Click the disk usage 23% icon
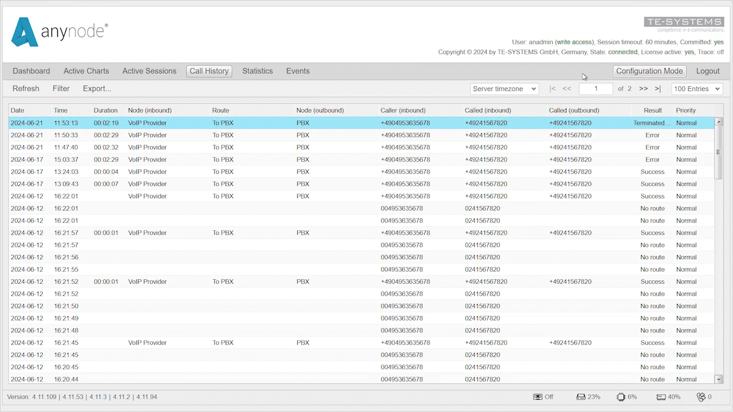Viewport: 733px width, 412px height. (x=581, y=397)
